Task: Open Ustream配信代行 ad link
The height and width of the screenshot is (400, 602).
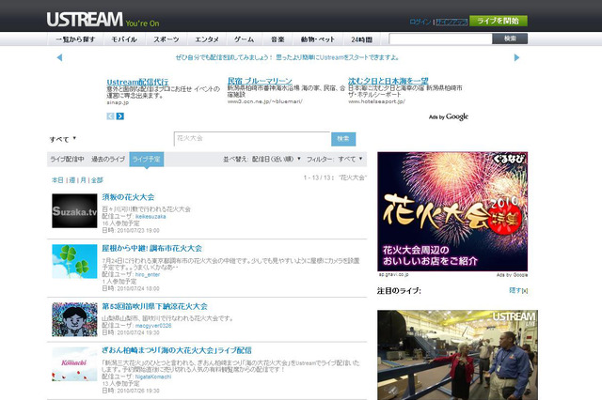Action: [x=137, y=82]
